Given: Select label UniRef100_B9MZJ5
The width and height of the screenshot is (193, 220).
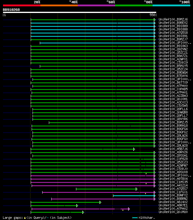Looking at the screenshot, I should coord(173,122).
